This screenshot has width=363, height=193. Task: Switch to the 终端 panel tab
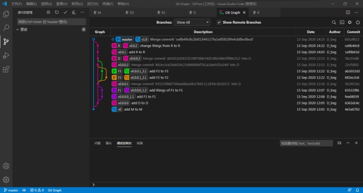click(x=140, y=143)
